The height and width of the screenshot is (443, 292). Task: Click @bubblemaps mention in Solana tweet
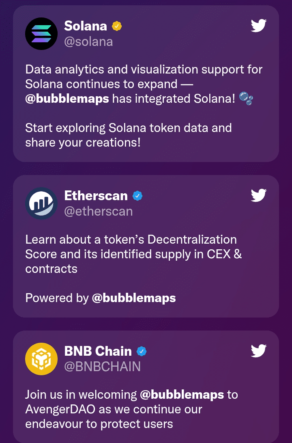67,99
